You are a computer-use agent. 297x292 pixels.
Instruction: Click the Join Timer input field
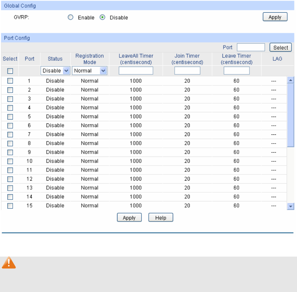pyautogui.click(x=187, y=70)
